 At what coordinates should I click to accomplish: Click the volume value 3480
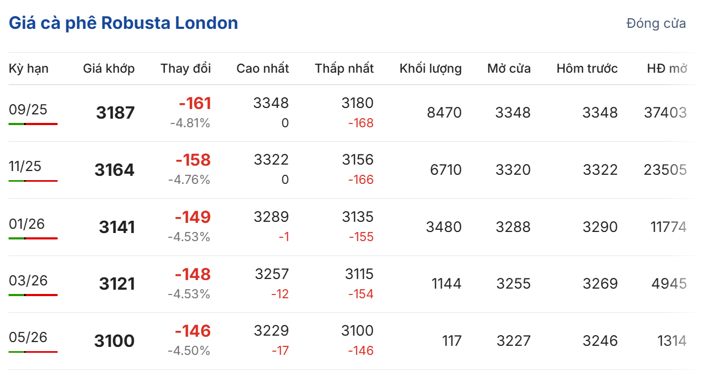[443, 227]
